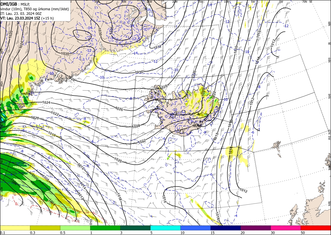Click the '30W' longitude label at top
The image size is (331, 235).
(123, 2)
